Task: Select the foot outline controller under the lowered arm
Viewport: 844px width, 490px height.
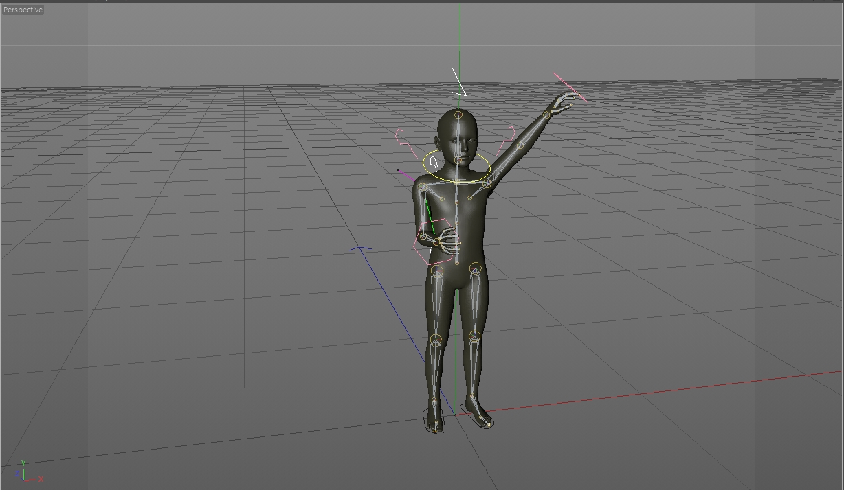Action: click(434, 421)
